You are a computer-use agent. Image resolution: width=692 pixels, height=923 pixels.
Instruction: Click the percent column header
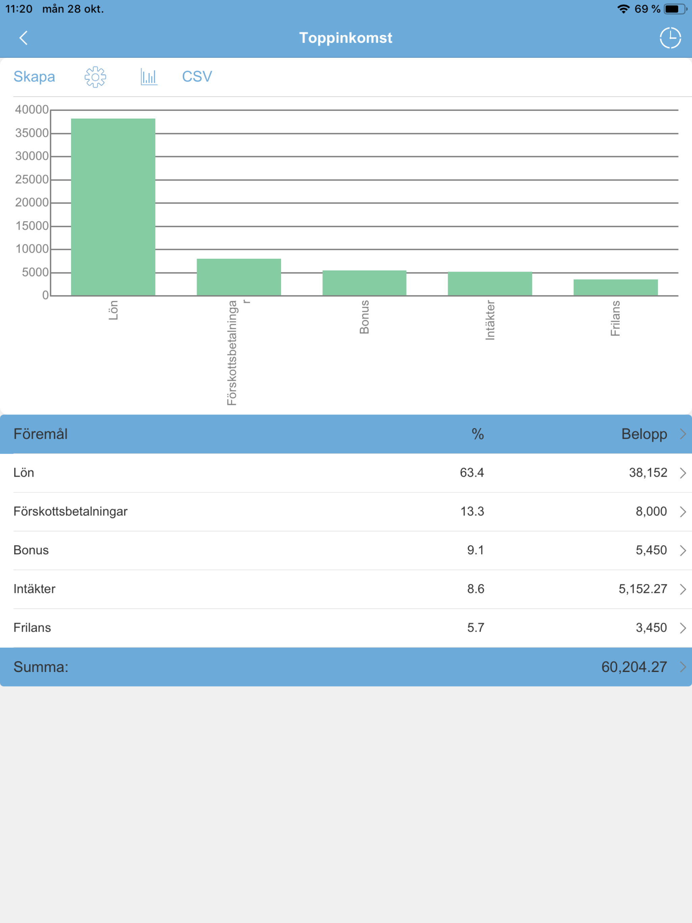pos(477,434)
